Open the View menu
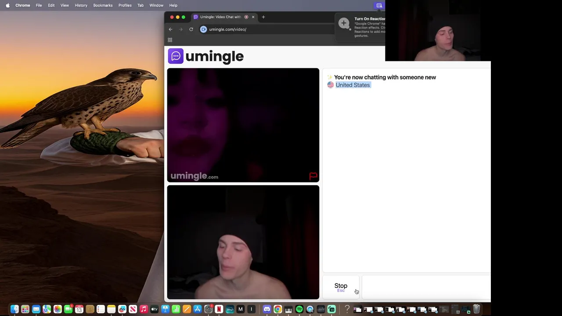562x316 pixels. 65,5
